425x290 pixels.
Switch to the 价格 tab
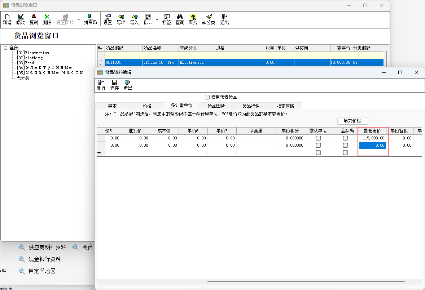[x=147, y=106]
